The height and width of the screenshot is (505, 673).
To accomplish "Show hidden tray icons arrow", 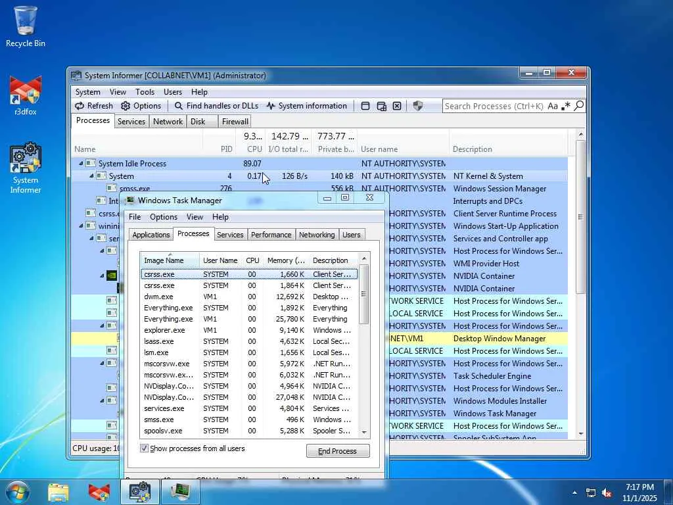I will pyautogui.click(x=574, y=493).
